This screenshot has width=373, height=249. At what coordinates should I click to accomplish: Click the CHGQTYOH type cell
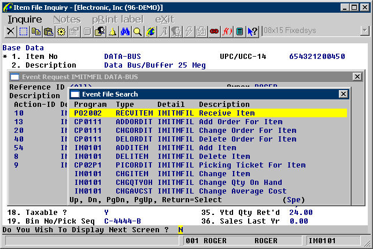[x=134, y=183]
